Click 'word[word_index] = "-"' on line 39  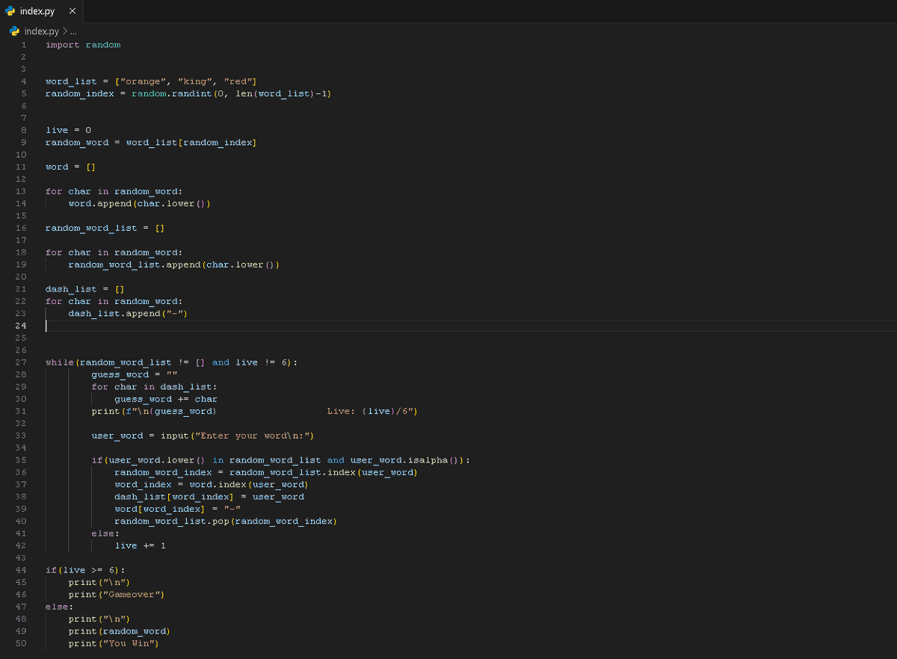coord(176,509)
